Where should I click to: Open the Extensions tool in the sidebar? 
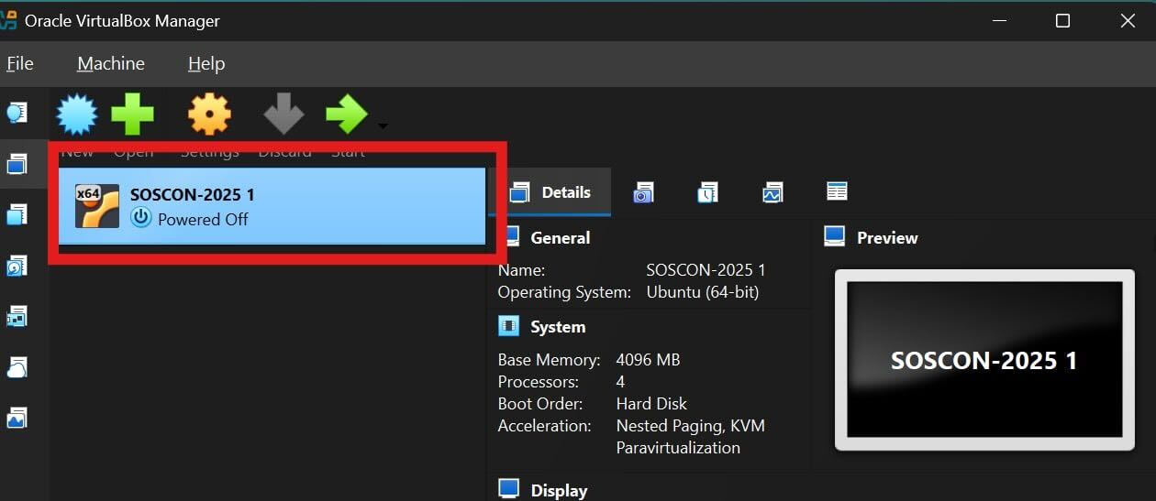click(17, 215)
